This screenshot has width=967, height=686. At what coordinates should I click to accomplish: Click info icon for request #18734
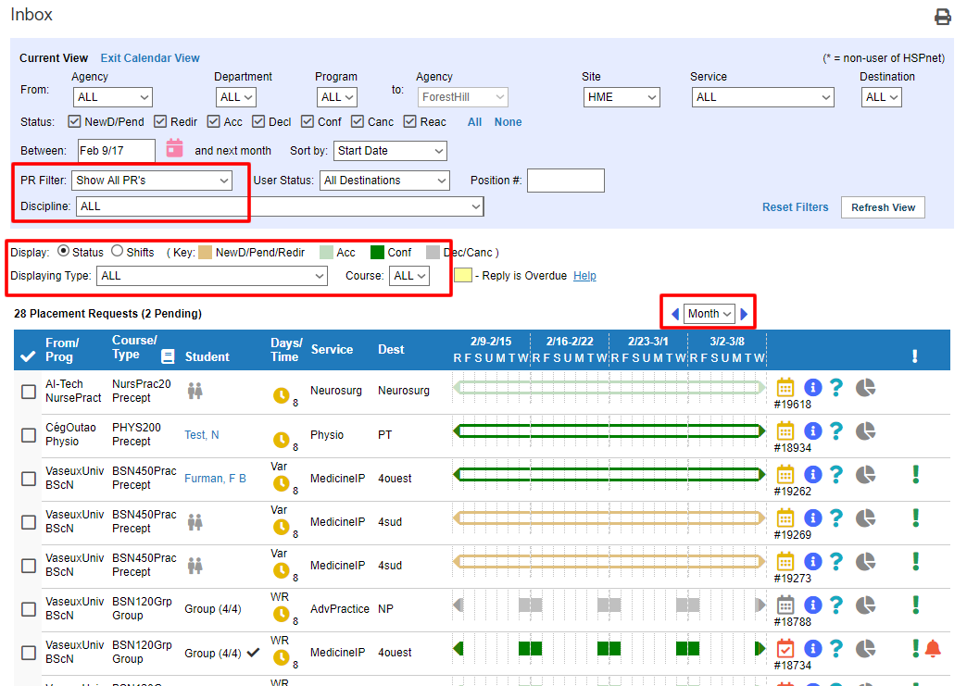pyautogui.click(x=813, y=648)
